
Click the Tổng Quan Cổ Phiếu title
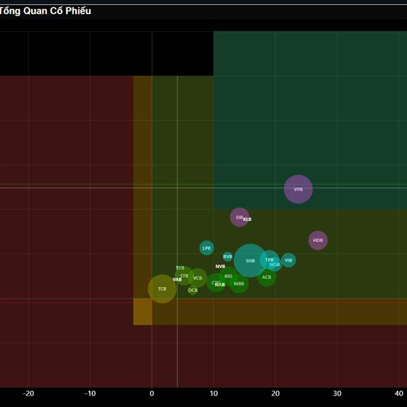pyautogui.click(x=45, y=11)
